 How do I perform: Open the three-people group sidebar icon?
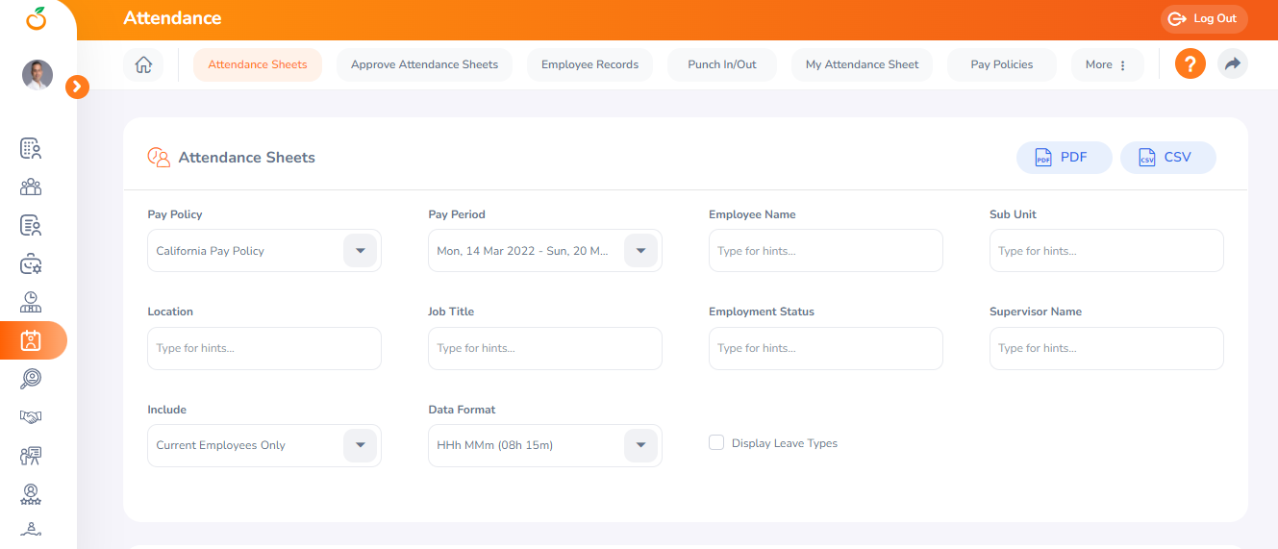point(31,187)
